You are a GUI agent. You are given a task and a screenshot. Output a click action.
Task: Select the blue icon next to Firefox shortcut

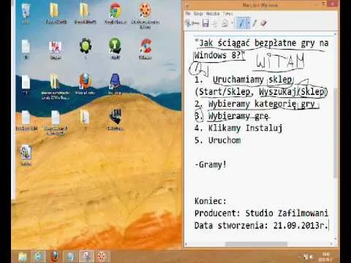click(115, 84)
